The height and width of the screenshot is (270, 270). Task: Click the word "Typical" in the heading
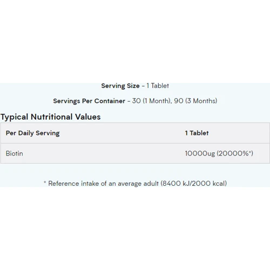pyautogui.click(x=15, y=117)
